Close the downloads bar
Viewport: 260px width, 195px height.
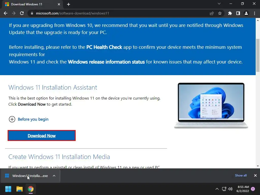point(255,175)
